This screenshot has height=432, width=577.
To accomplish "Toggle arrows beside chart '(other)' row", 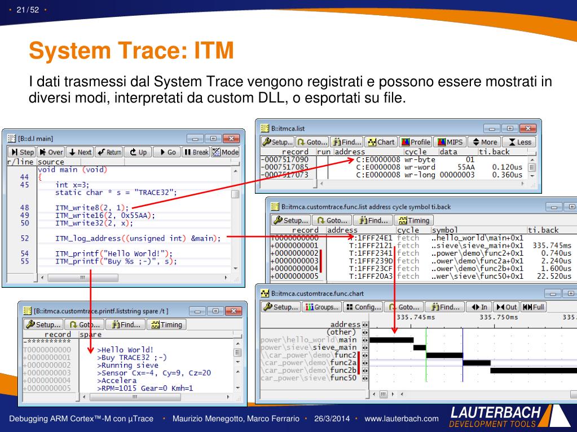I will pos(365,332).
